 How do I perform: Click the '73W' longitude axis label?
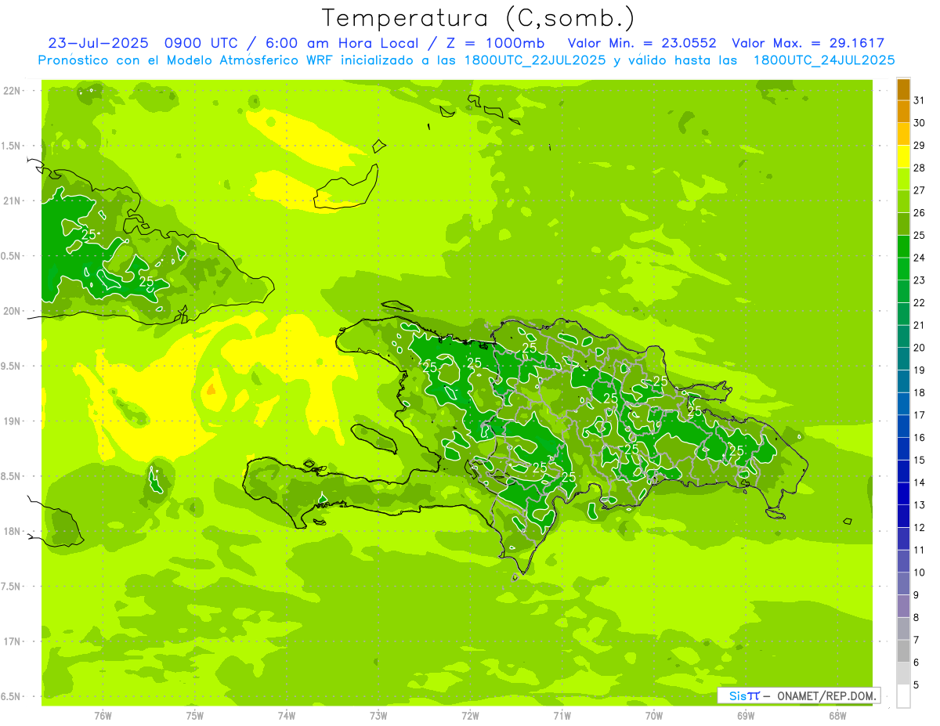click(378, 716)
